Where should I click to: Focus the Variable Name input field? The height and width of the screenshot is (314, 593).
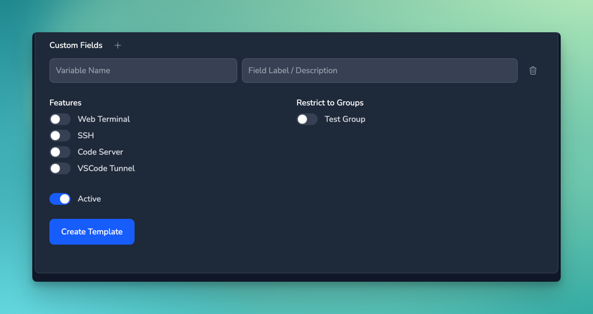pos(143,70)
